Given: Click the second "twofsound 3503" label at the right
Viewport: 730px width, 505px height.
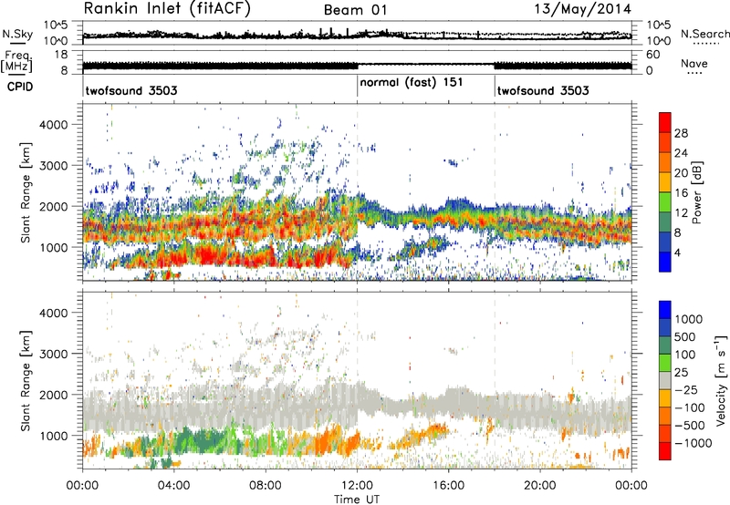Looking at the screenshot, I should [x=543, y=90].
